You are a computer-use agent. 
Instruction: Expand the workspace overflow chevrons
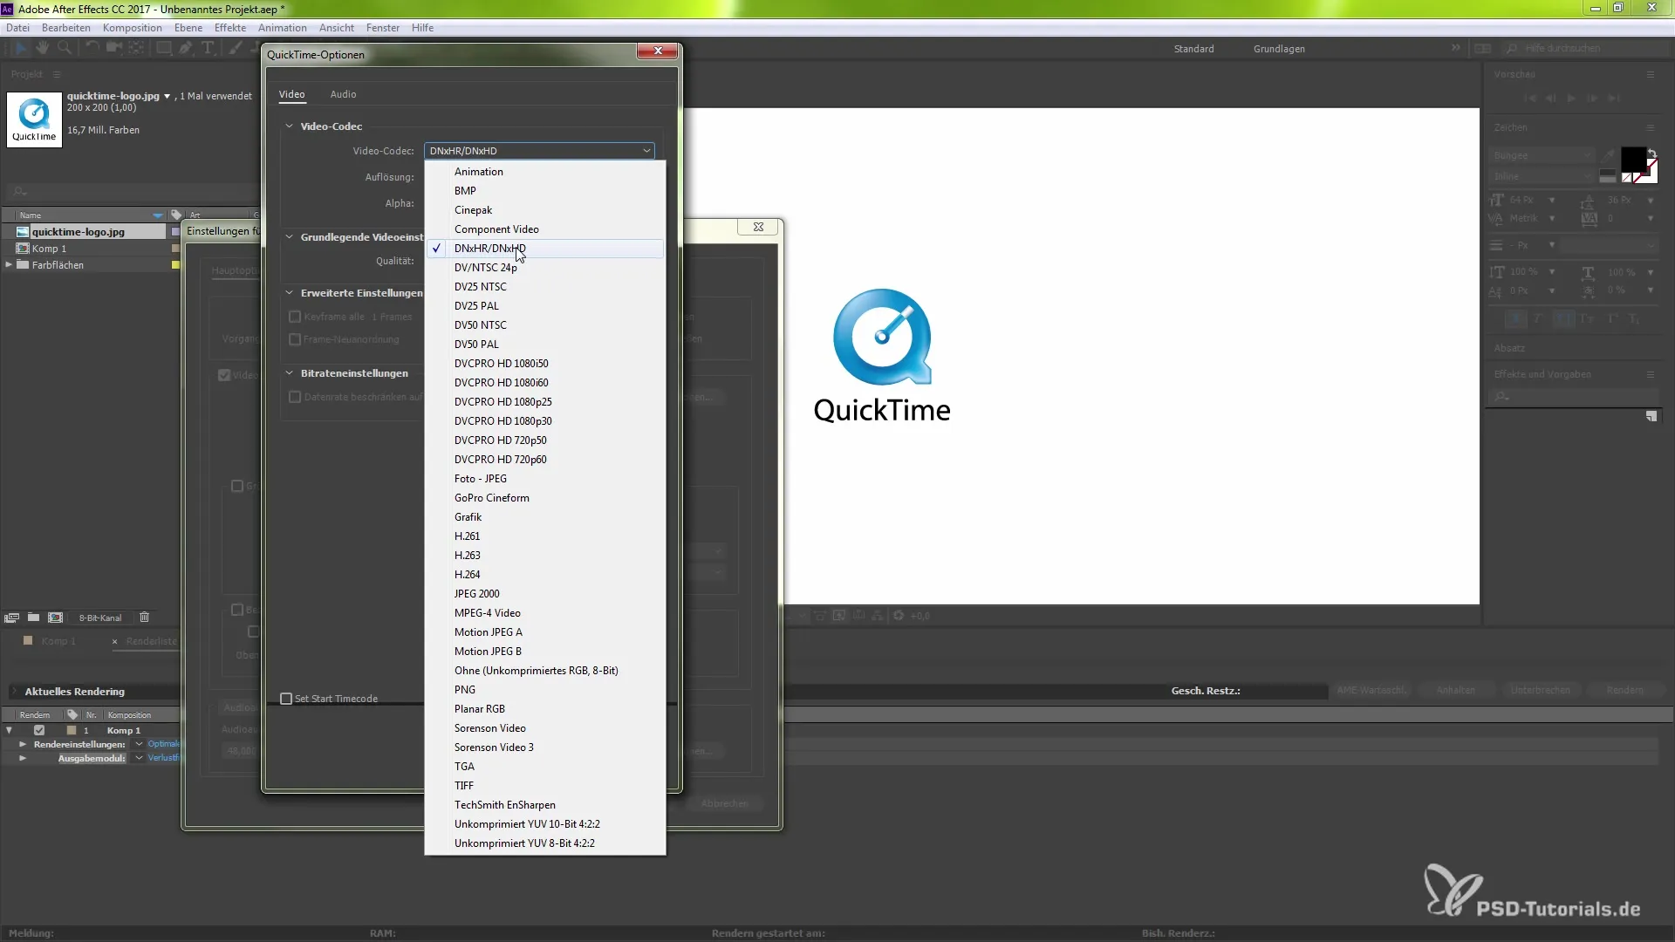tap(1456, 48)
